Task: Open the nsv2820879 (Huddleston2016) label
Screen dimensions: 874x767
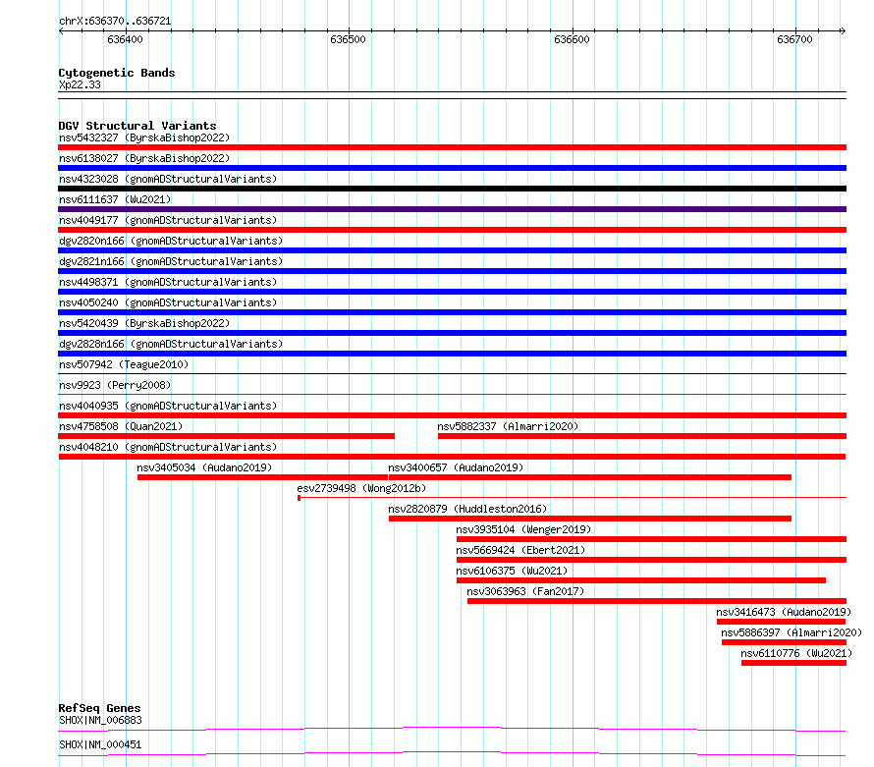Action: pyautogui.click(x=467, y=509)
